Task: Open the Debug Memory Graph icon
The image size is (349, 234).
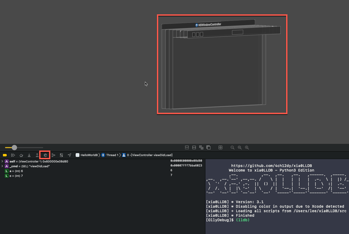Action: point(53,155)
